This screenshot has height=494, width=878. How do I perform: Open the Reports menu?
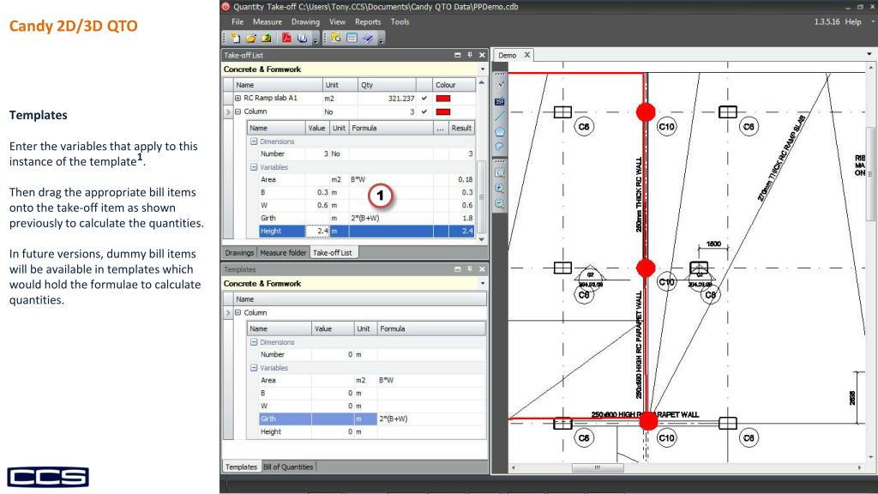(368, 21)
